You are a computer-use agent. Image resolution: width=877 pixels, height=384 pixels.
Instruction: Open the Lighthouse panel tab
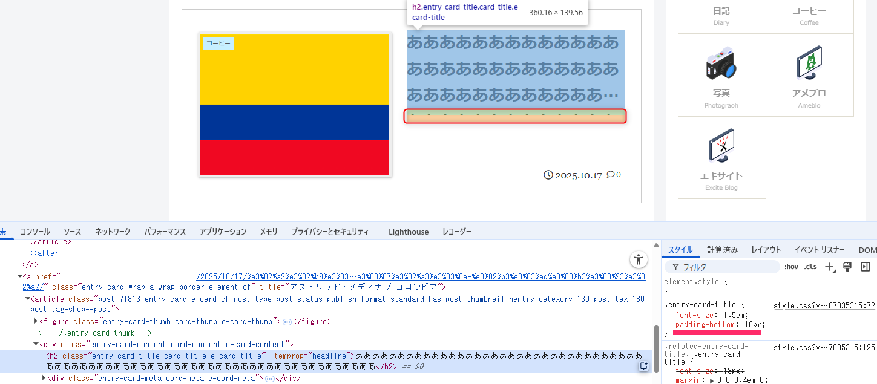pyautogui.click(x=409, y=232)
